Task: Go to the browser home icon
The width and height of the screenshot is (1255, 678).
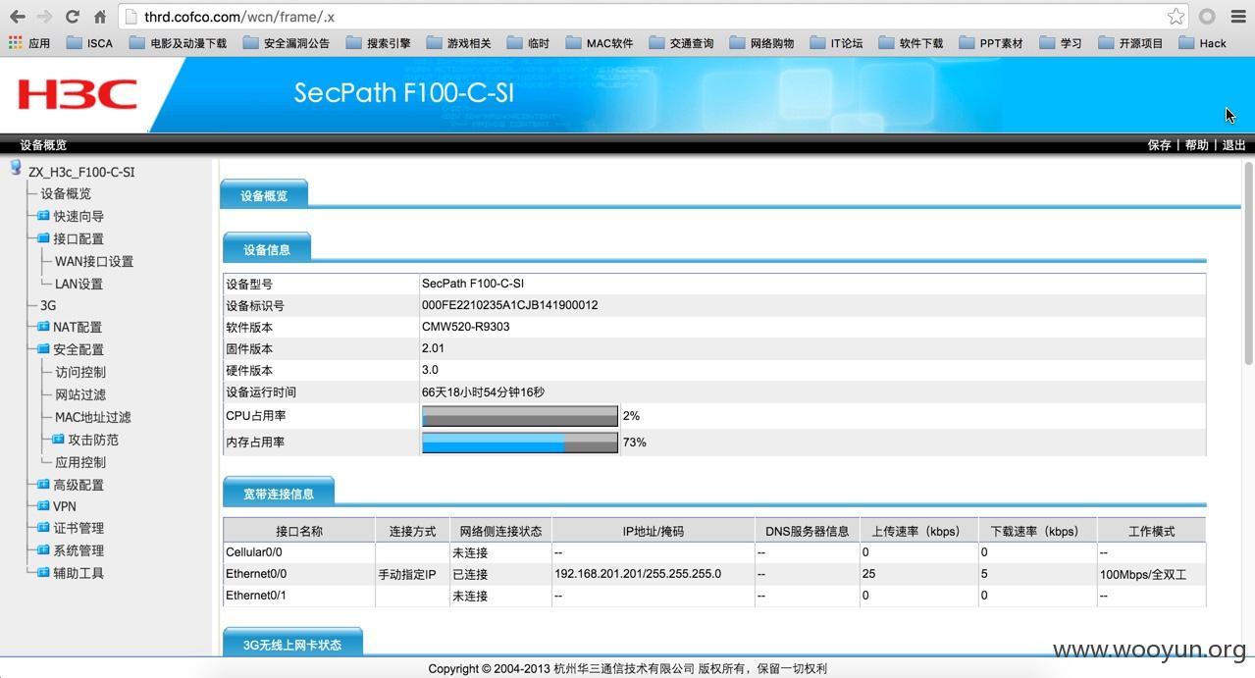Action: click(100, 17)
